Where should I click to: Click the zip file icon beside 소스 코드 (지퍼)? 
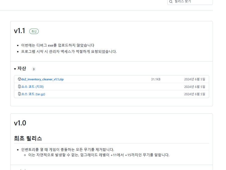pyautogui.click(x=19, y=87)
